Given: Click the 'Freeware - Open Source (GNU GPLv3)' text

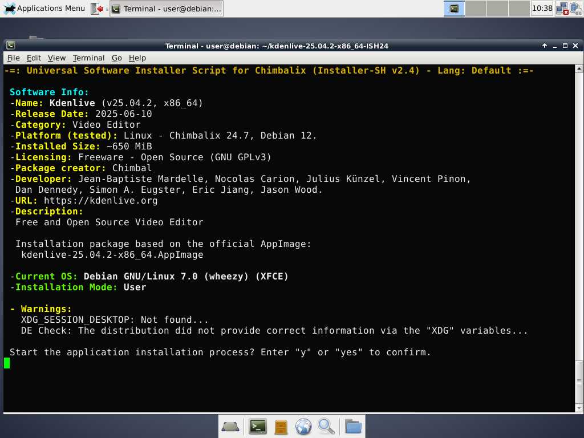Looking at the screenshot, I should tap(175, 157).
